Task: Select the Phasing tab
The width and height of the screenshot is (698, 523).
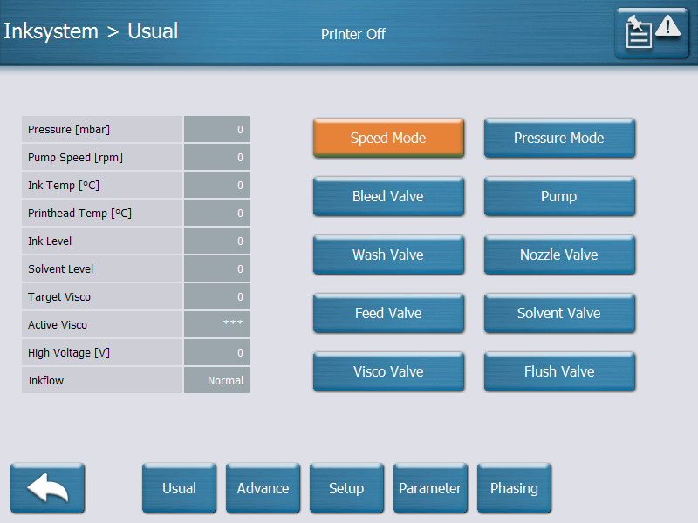Action: [x=514, y=488]
